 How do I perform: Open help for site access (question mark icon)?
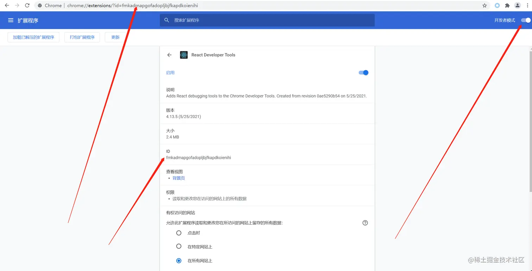365,222
